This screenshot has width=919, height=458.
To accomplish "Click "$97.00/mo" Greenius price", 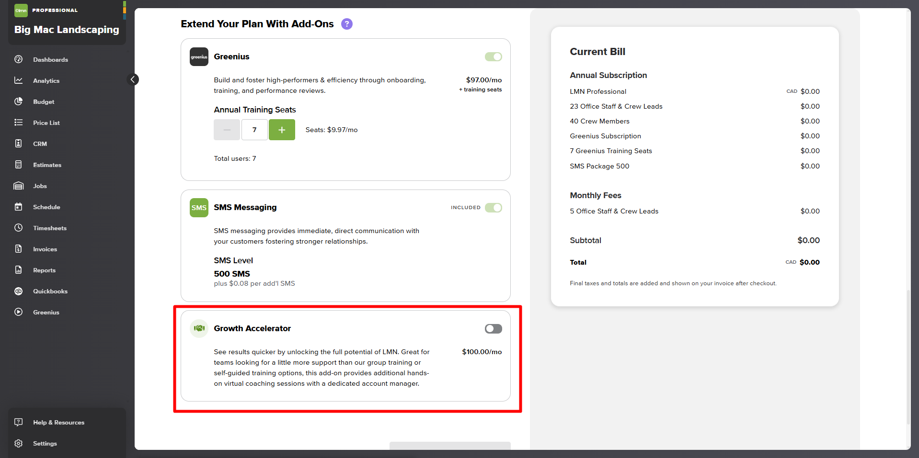I will click(484, 80).
